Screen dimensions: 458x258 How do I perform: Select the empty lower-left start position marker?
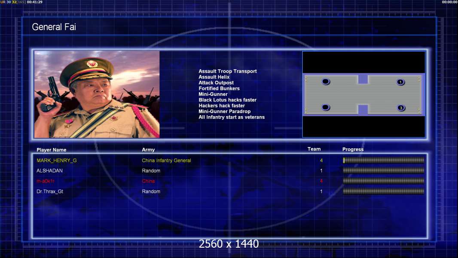(326, 107)
